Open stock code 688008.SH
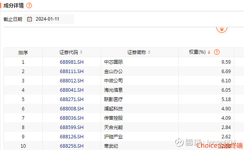This screenshot has height=150, width=244. [71, 109]
